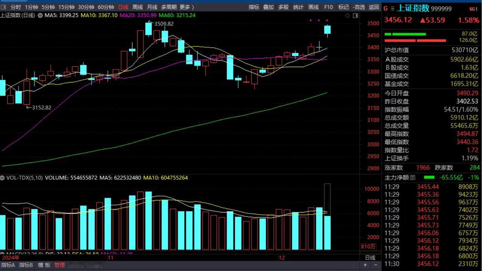This screenshot has height=271, width=482.
Task: Click the 国债成交 value 6618.20亿
Action: point(464,76)
